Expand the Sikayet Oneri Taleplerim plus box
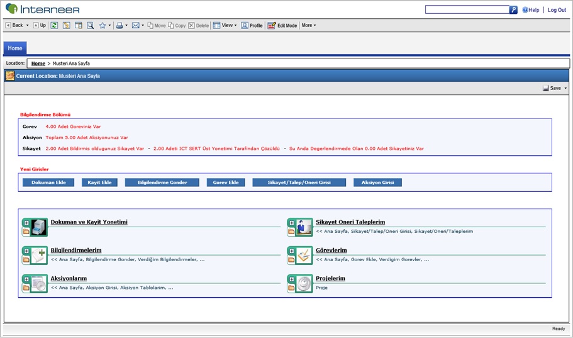The height and width of the screenshot is (338, 573). coord(291,223)
